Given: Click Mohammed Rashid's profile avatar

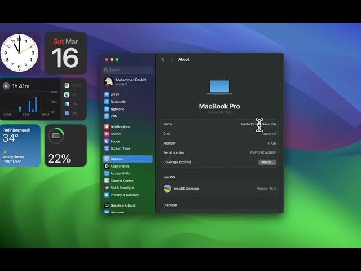Looking at the screenshot, I should click(109, 81).
